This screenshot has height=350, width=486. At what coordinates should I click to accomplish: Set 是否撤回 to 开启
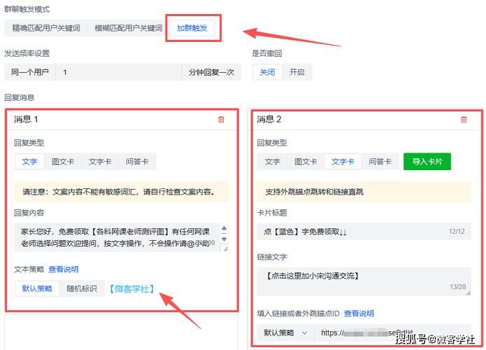(x=297, y=72)
